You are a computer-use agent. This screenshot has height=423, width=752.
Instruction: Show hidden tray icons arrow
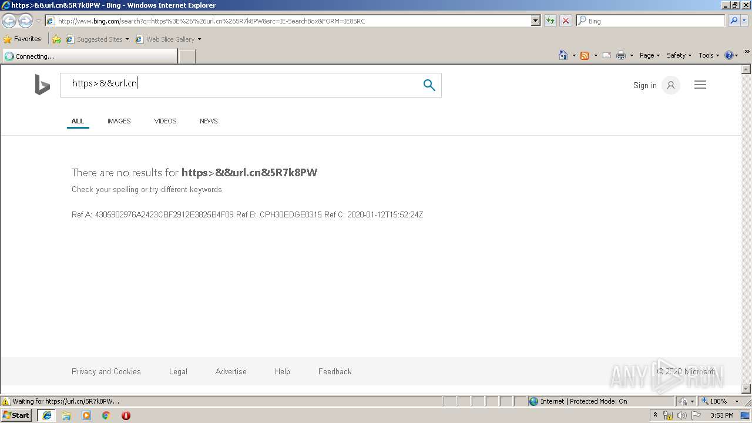point(655,415)
